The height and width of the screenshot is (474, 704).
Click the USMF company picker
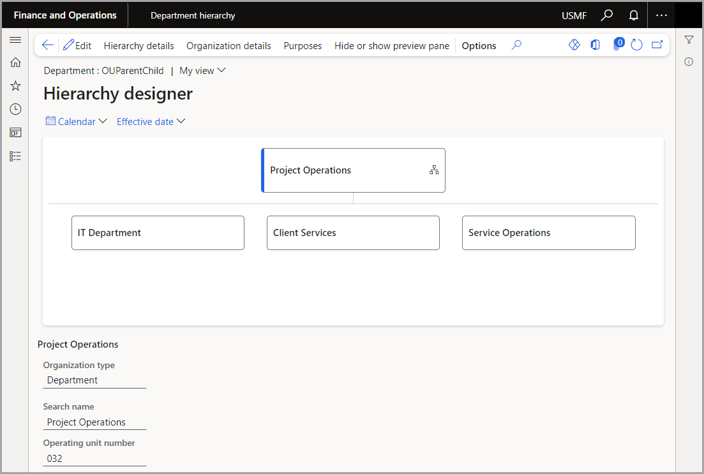(x=574, y=16)
